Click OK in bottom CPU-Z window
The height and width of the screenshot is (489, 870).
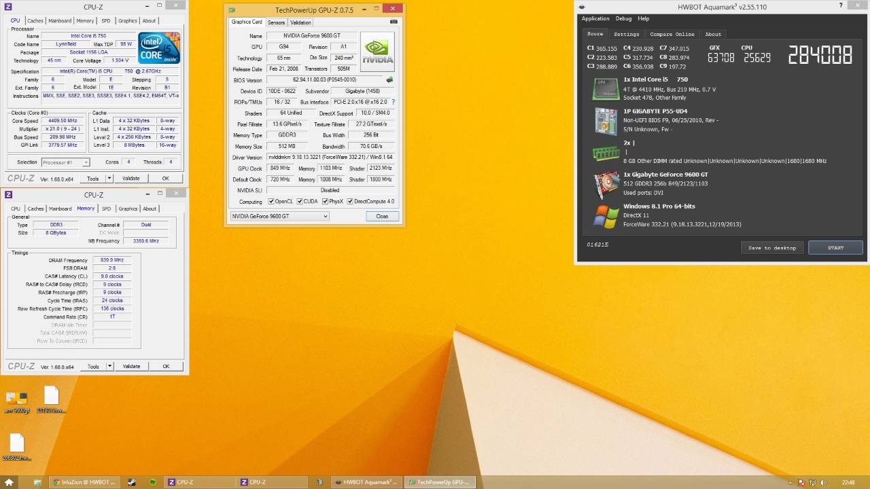pyautogui.click(x=166, y=367)
